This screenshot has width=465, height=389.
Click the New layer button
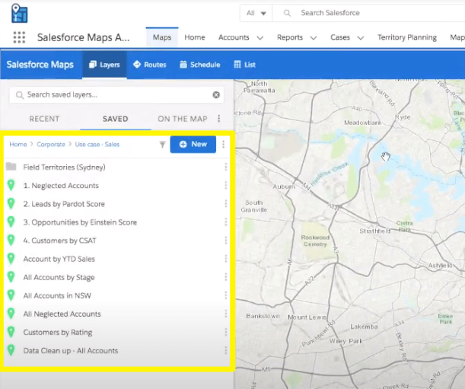193,144
